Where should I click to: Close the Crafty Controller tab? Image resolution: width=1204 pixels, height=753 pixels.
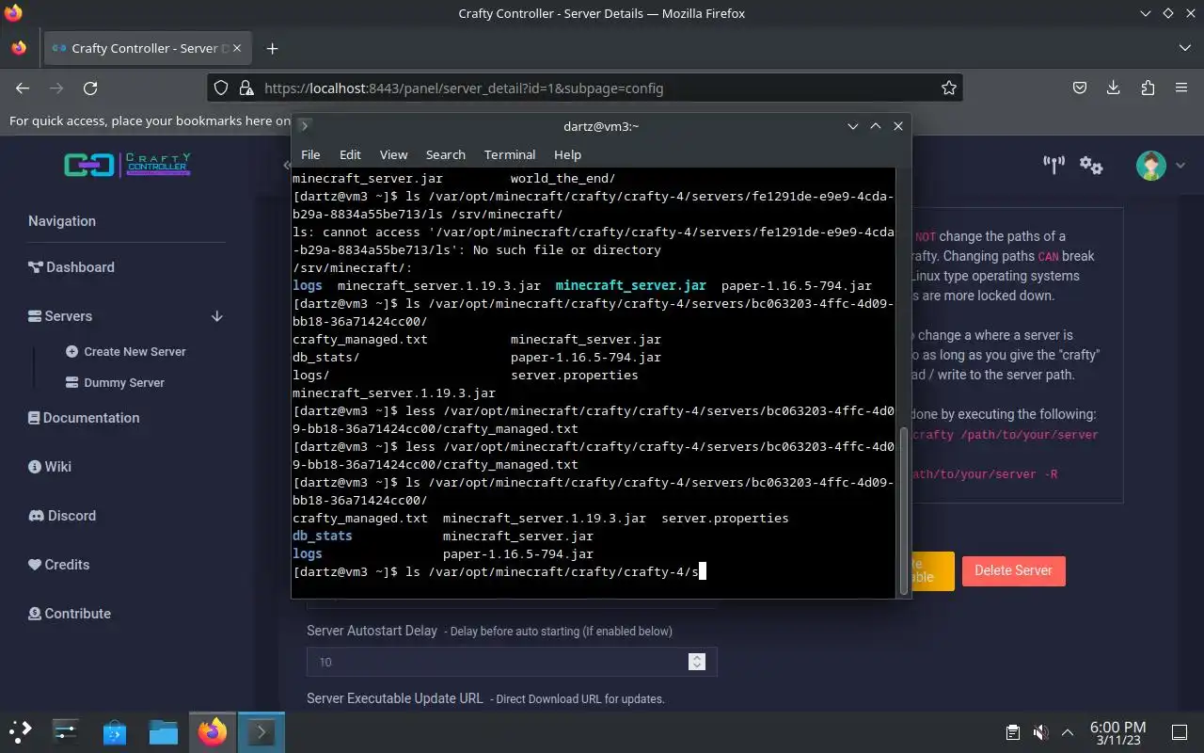pos(236,48)
